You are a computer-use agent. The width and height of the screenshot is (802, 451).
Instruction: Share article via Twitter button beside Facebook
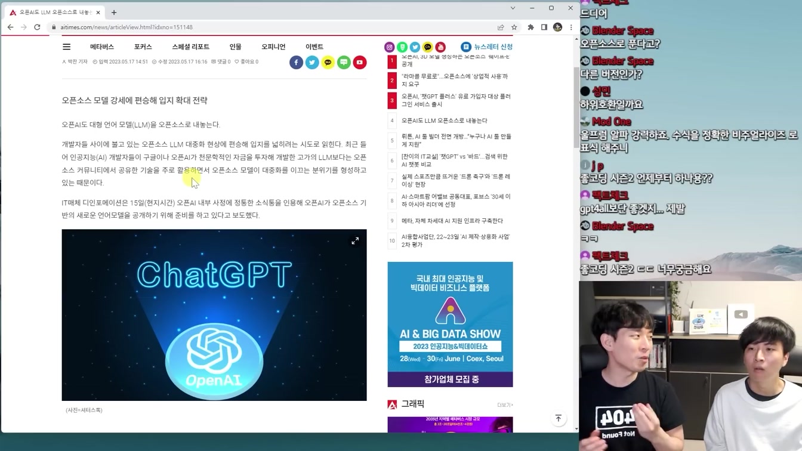pyautogui.click(x=312, y=62)
